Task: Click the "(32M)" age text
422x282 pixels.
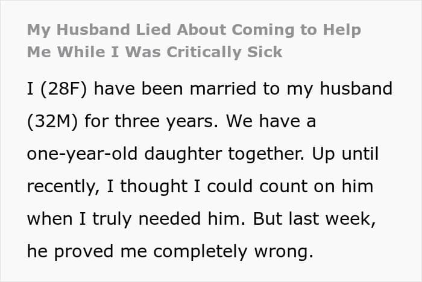Action: (x=52, y=121)
